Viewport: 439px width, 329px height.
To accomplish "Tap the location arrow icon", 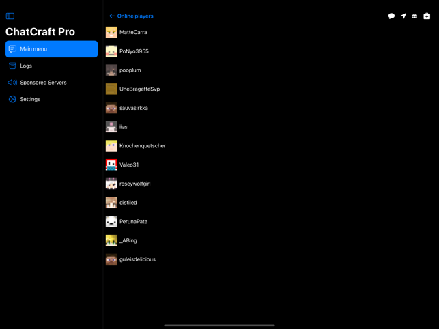I will click(403, 16).
